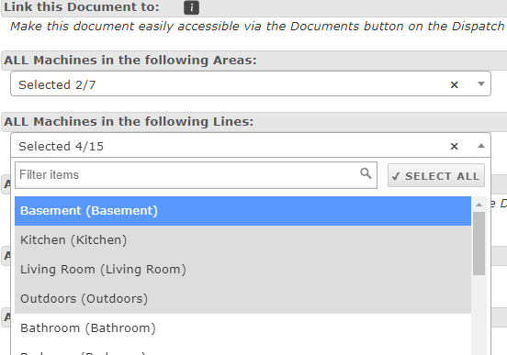Select the Bathroom (Bathroom) item
The height and width of the screenshot is (355, 507).
[x=242, y=328]
